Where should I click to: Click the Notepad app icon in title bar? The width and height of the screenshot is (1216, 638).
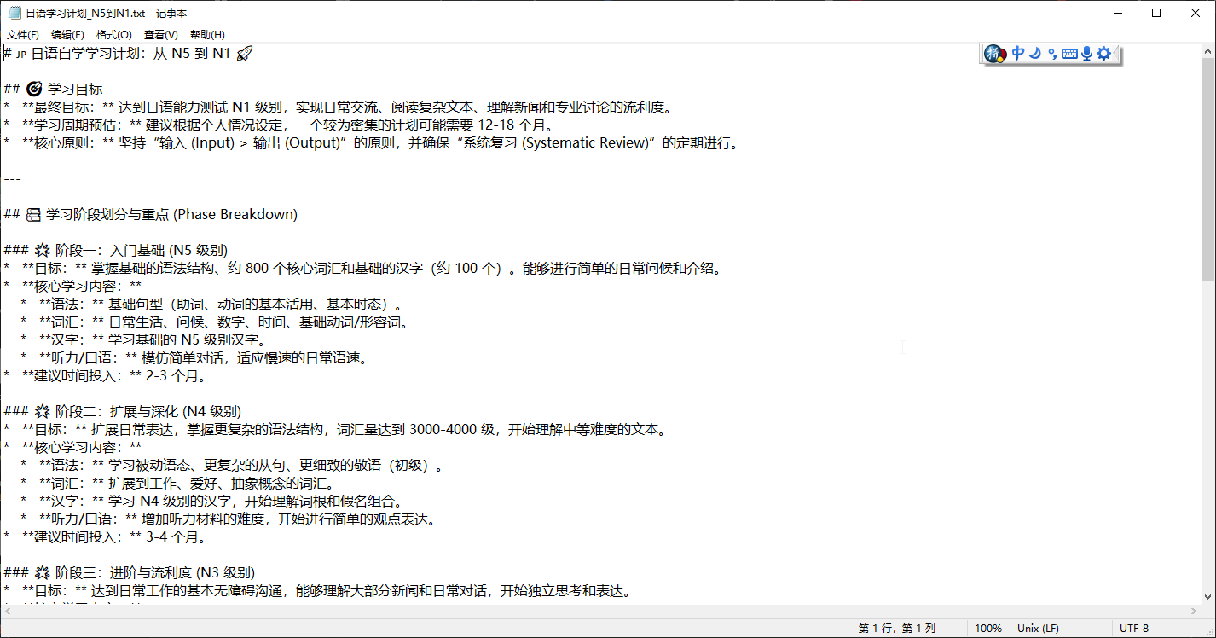[x=14, y=13]
